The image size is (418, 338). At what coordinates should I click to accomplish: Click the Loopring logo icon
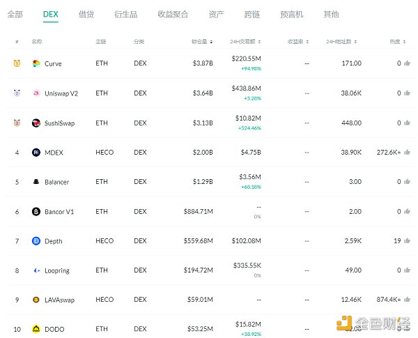click(36, 270)
